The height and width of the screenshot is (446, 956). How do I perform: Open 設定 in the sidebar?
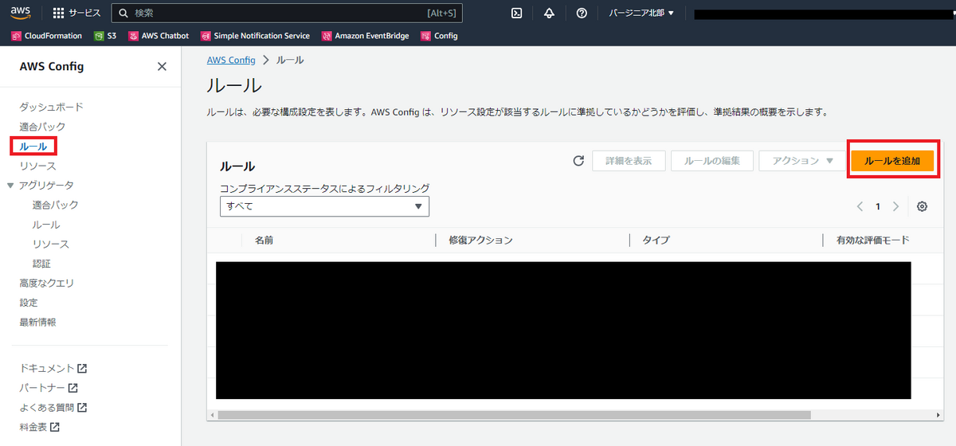(29, 303)
